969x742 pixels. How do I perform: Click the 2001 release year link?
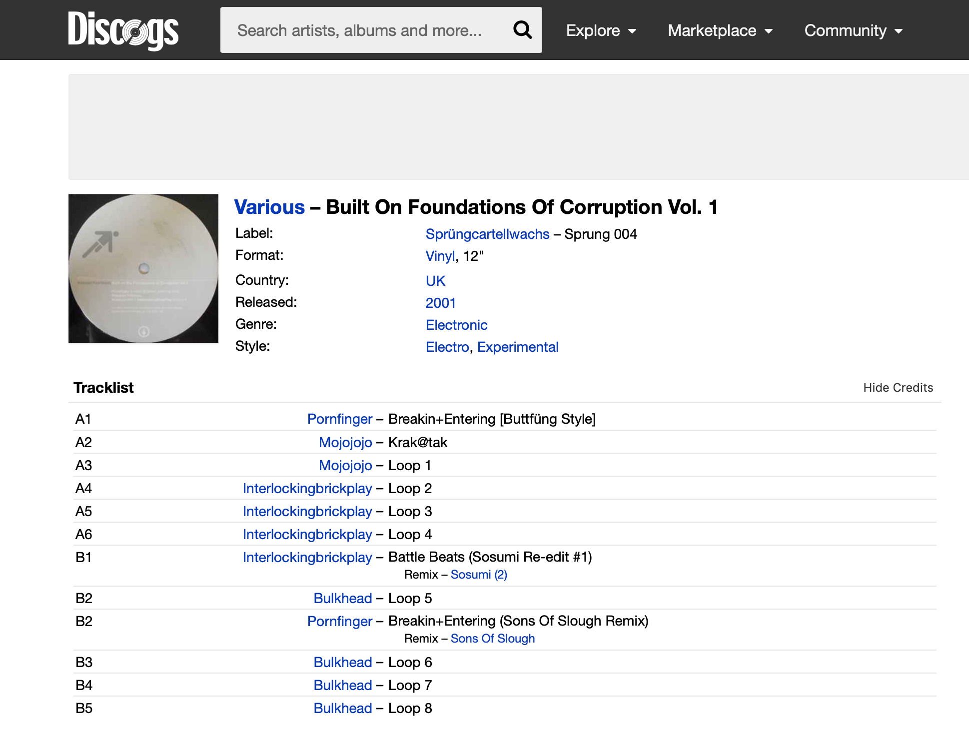point(440,303)
